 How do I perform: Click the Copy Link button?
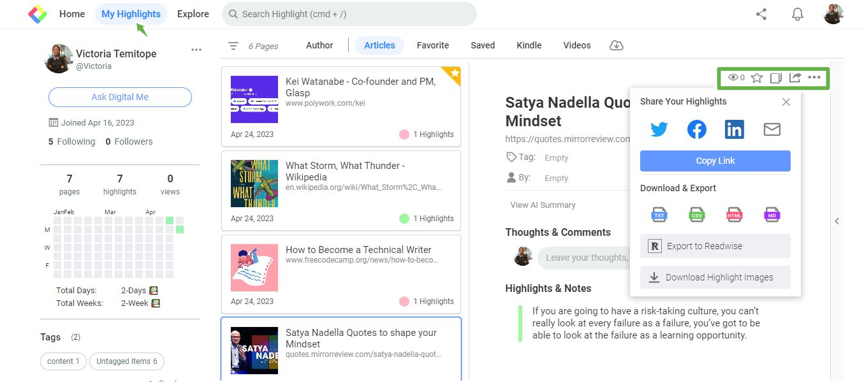click(715, 161)
